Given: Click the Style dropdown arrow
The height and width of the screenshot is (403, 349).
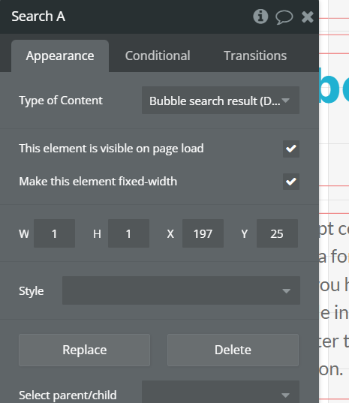Looking at the screenshot, I should (286, 291).
